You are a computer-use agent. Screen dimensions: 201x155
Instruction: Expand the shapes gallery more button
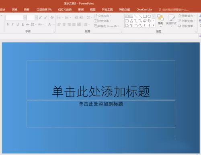(154, 25)
